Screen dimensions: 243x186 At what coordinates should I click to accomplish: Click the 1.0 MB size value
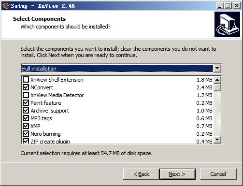pos(204,111)
